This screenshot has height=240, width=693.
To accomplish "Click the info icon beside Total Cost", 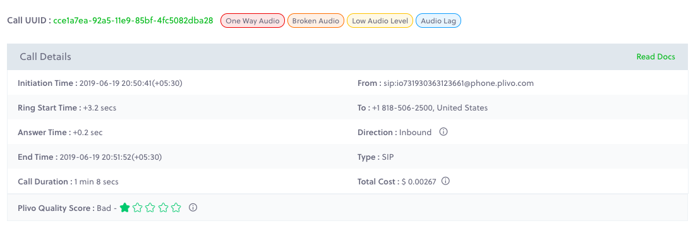I will tap(445, 181).
